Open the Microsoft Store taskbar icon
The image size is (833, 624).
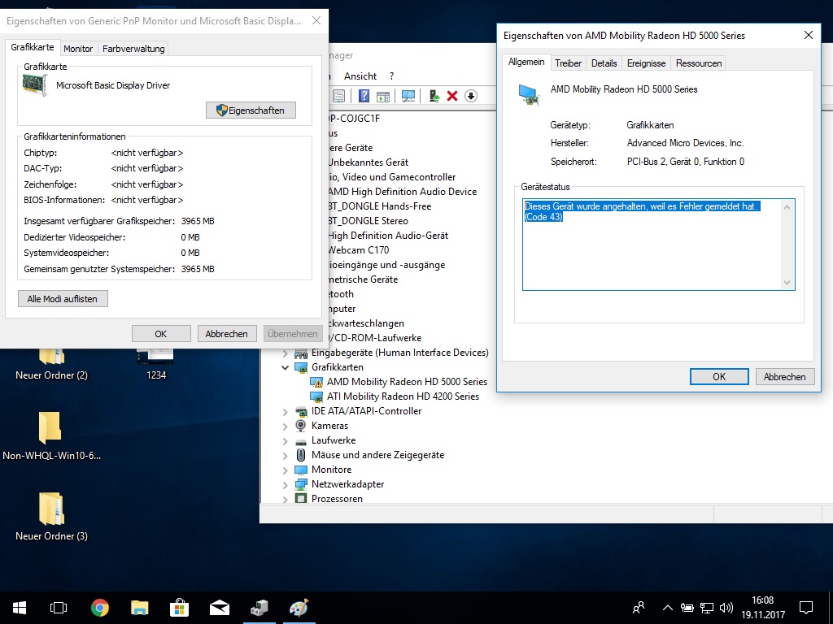pyautogui.click(x=179, y=608)
